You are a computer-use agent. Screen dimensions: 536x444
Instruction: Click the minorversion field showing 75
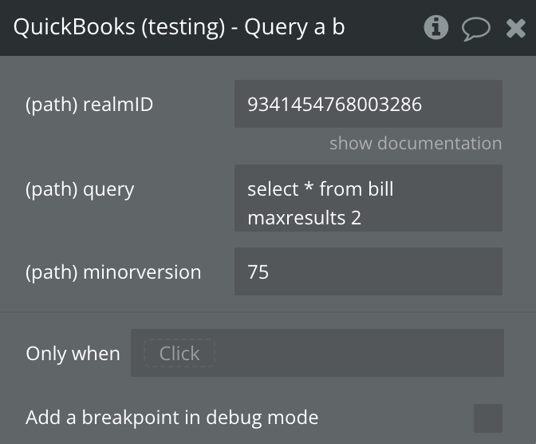click(368, 272)
